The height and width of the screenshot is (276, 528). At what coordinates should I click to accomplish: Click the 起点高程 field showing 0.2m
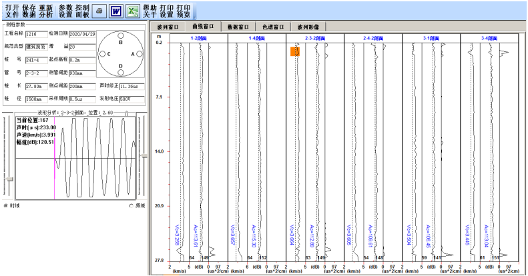click(83, 60)
